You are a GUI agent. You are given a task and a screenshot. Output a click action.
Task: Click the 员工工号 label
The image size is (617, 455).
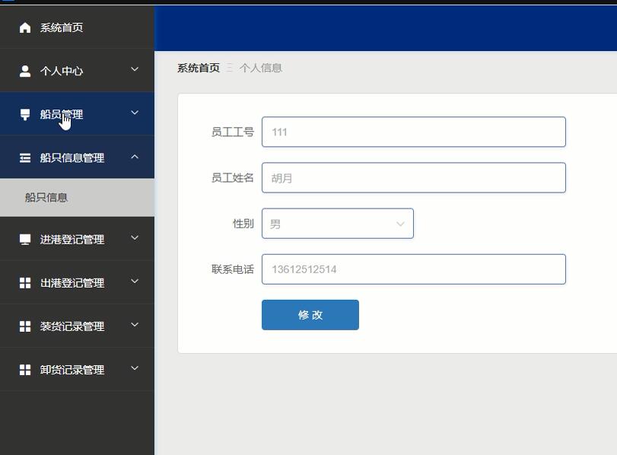click(x=233, y=132)
